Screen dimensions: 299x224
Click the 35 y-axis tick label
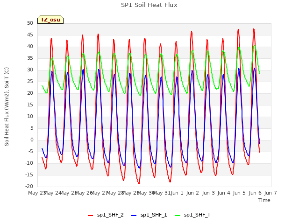point(30,58)
